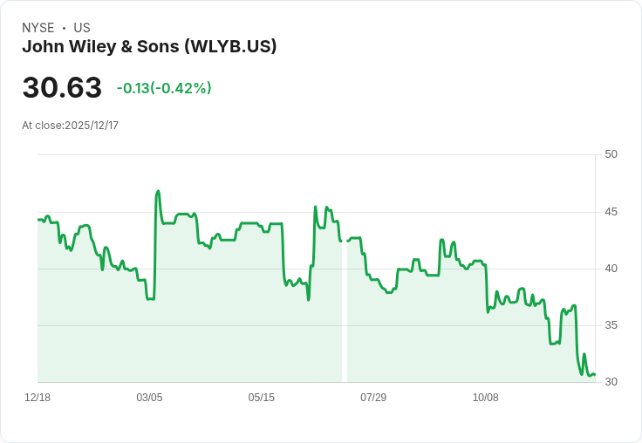Click the 30 y-axis price label
The width and height of the screenshot is (642, 443).
point(611,382)
